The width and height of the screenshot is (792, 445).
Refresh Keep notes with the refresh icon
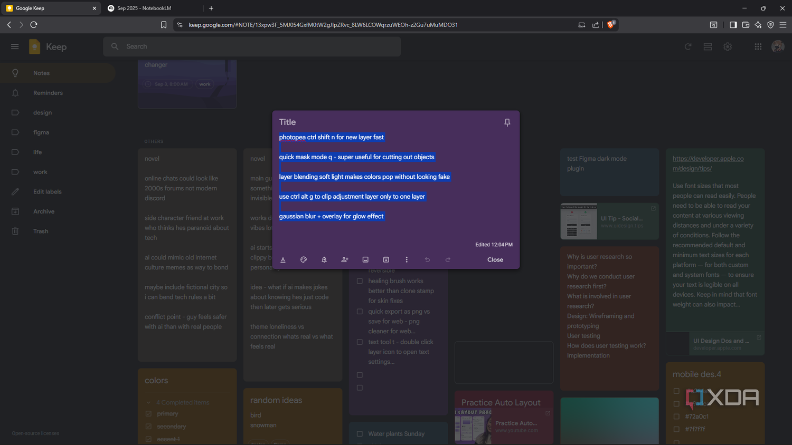pos(688,46)
